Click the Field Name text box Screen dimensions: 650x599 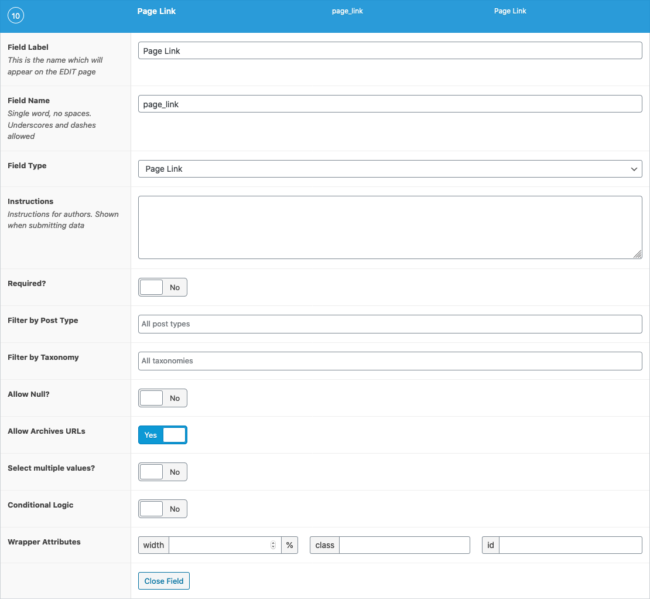click(389, 104)
